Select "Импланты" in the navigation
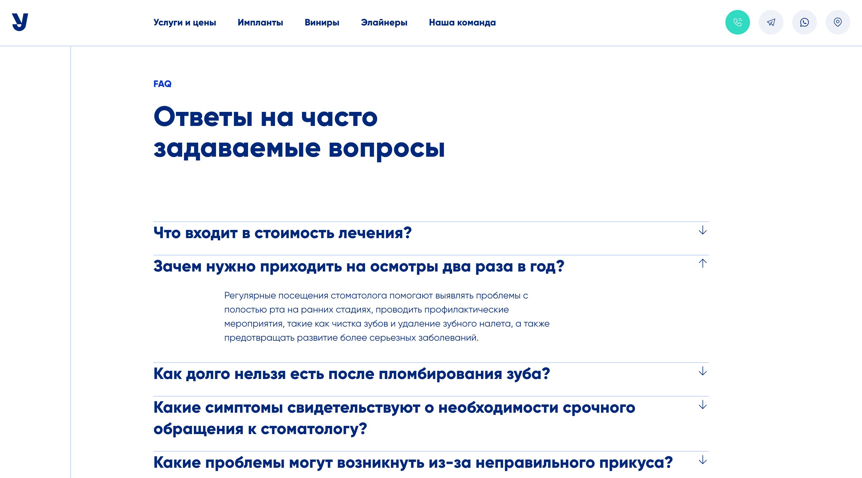Screen dimensions: 862x478 (x=260, y=22)
